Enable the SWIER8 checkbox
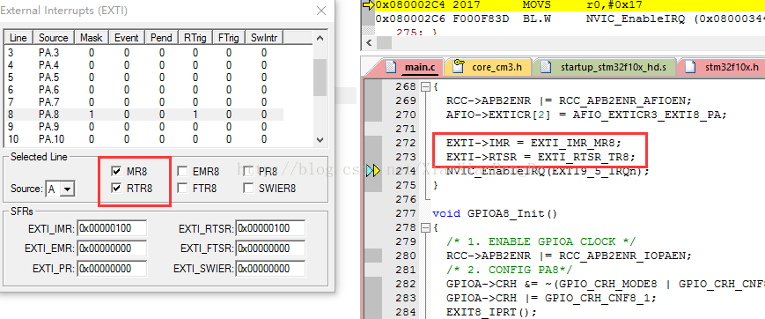 point(248,188)
